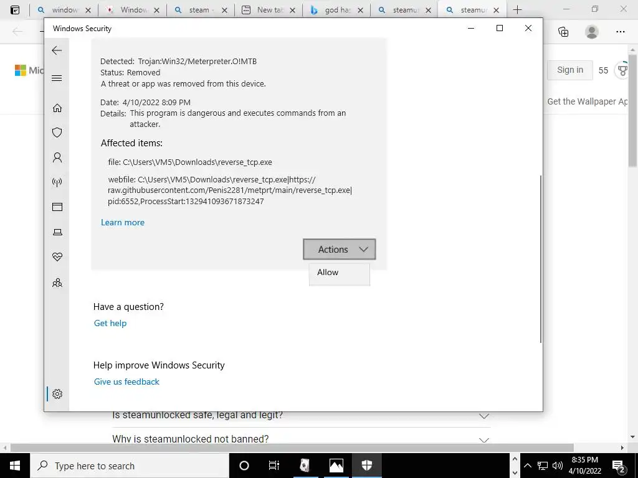Close the 'New tab' tab

[x=292, y=10]
